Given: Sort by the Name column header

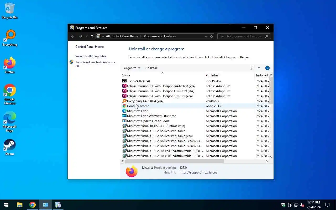Looking at the screenshot, I should pyautogui.click(x=162, y=75).
